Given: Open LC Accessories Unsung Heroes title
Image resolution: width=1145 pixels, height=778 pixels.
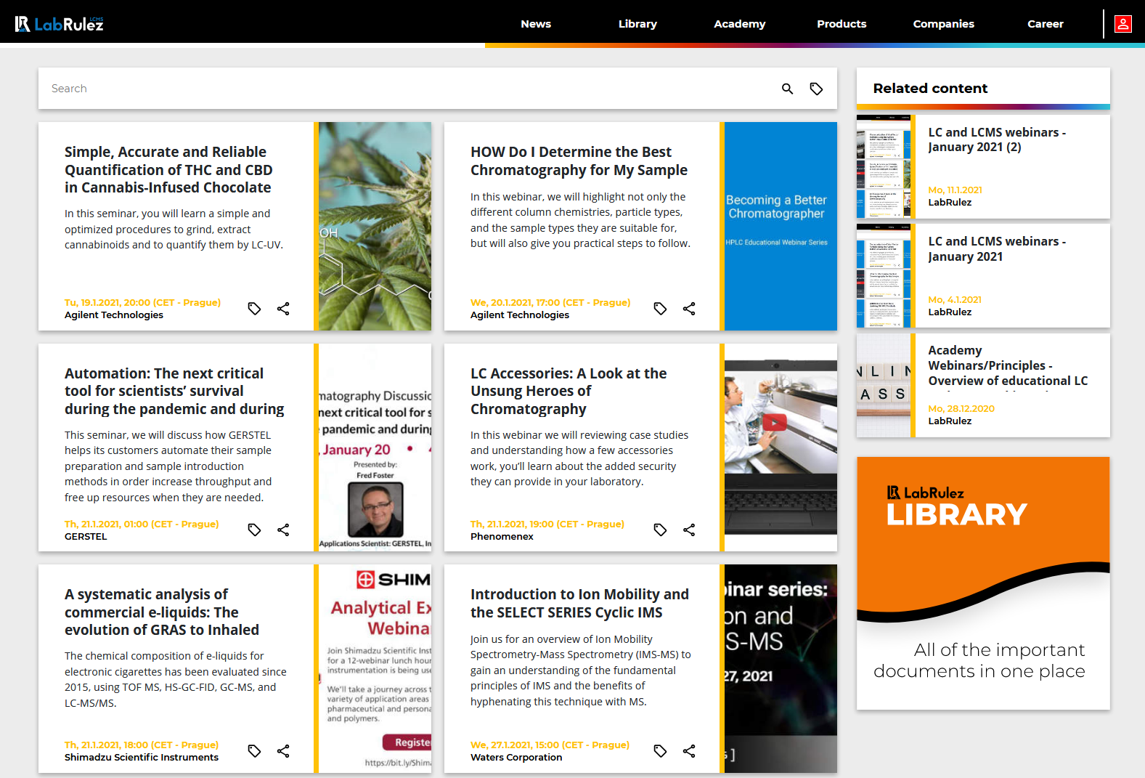Looking at the screenshot, I should [x=569, y=392].
